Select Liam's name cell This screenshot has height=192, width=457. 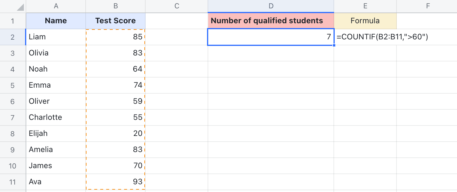tap(55, 37)
